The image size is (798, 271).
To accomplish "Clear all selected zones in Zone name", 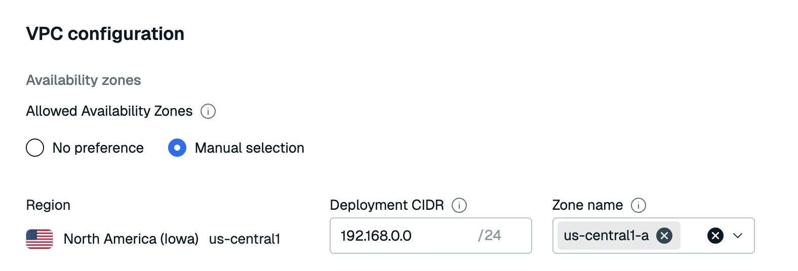I will (x=715, y=236).
